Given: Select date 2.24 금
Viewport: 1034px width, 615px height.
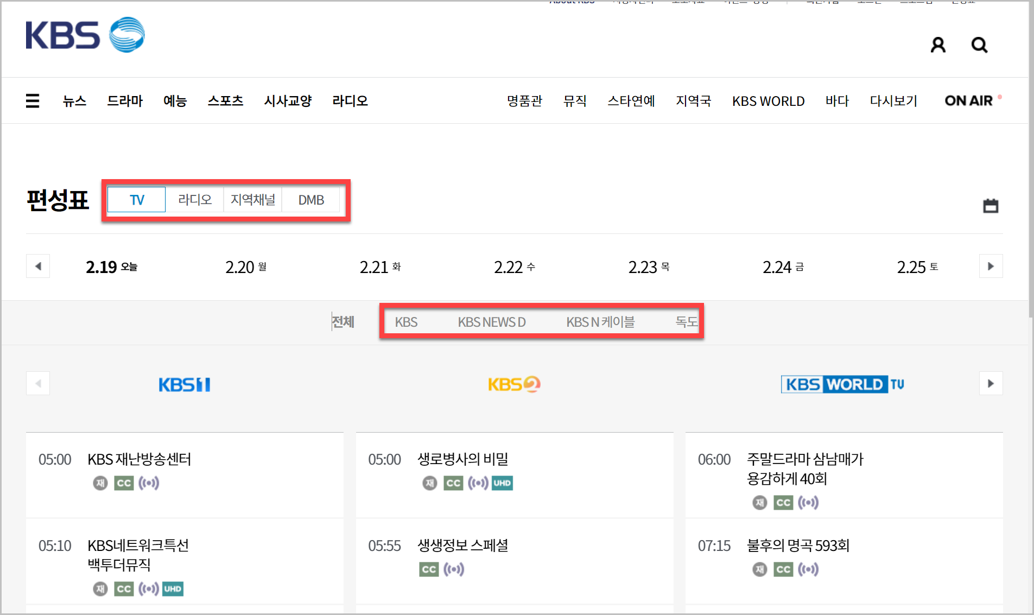Looking at the screenshot, I should 783,267.
